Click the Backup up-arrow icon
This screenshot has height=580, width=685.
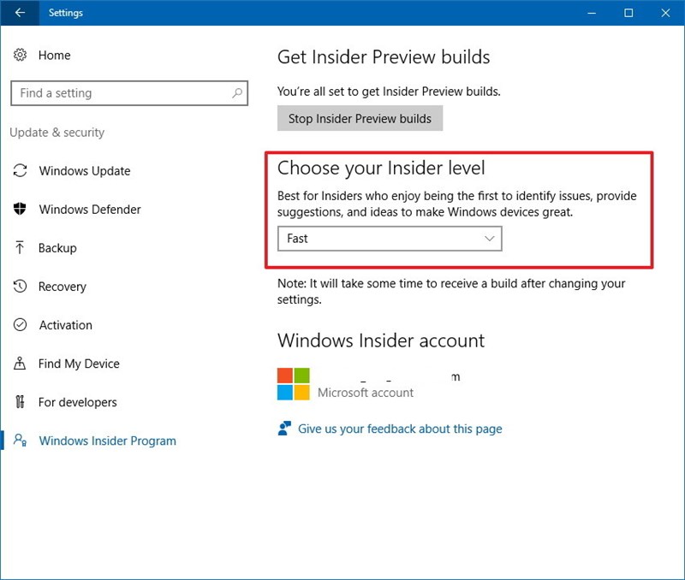pos(19,248)
